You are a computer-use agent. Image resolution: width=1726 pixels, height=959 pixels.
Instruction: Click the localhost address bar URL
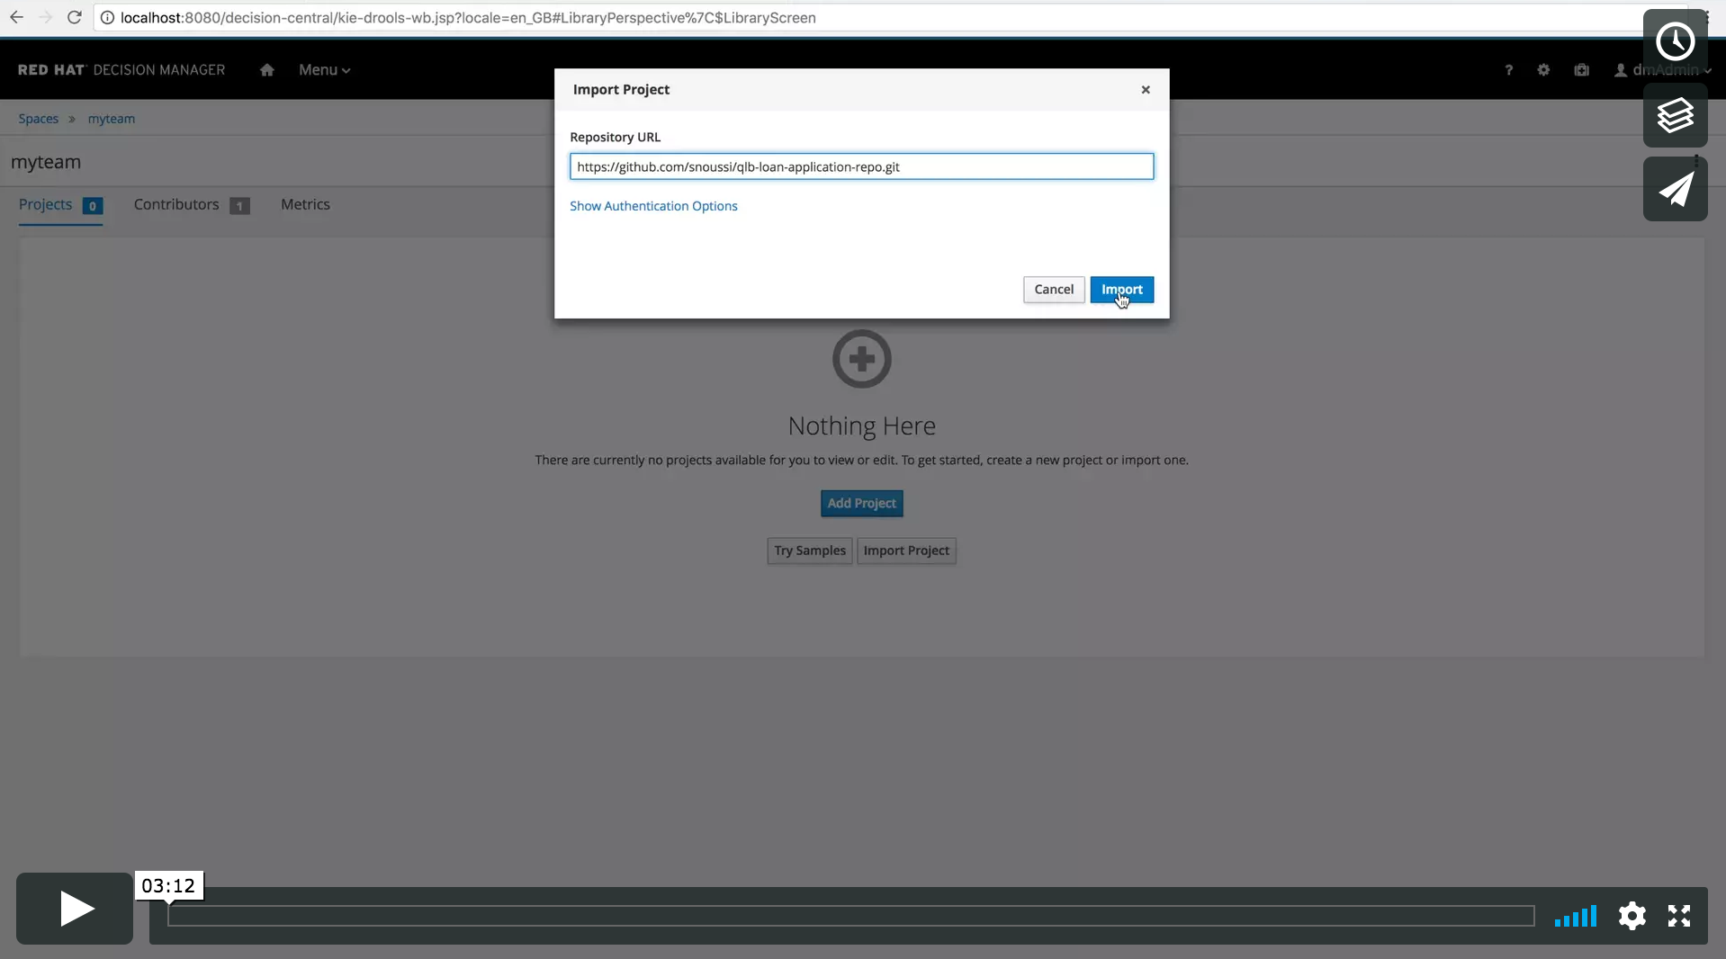point(468,17)
